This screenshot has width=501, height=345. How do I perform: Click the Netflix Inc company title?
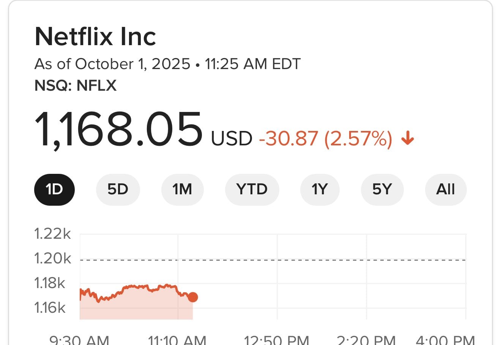coord(95,36)
